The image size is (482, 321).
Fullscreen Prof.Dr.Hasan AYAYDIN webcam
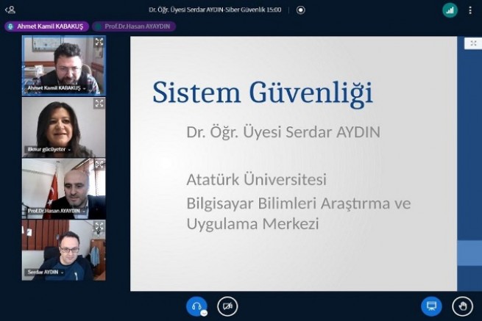tap(99, 165)
